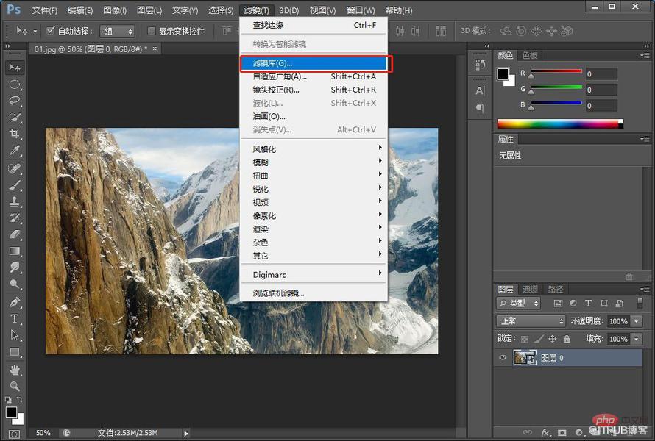This screenshot has width=655, height=441.
Task: Select the Lasso tool
Action: pos(15,101)
